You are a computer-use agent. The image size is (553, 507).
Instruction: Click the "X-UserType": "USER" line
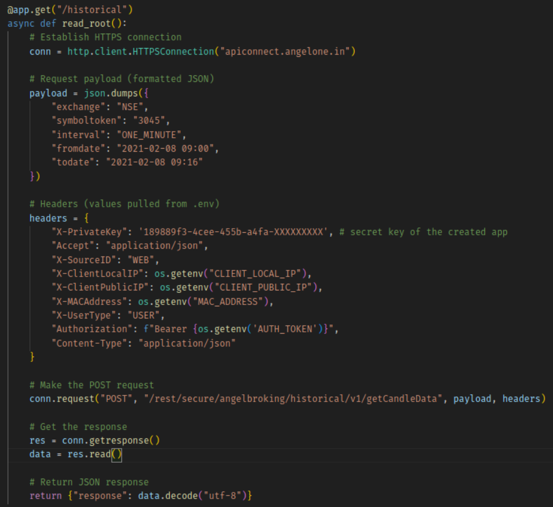[108, 315]
